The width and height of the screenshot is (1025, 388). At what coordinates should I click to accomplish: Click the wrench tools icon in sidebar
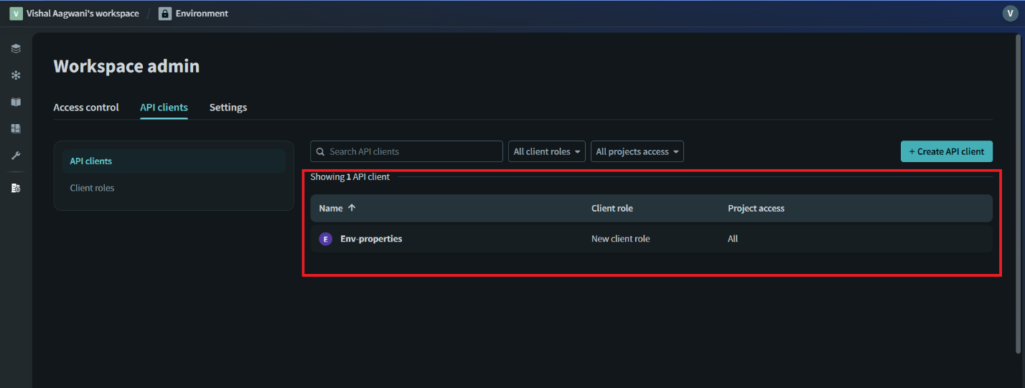pyautogui.click(x=16, y=155)
